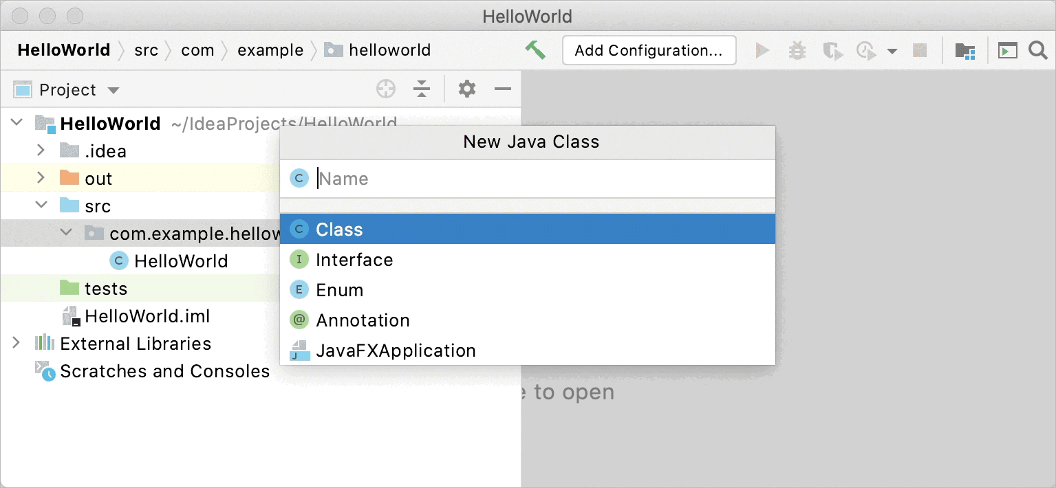1056x488 pixels.
Task: Hide the Project tool window
Action: pos(503,89)
